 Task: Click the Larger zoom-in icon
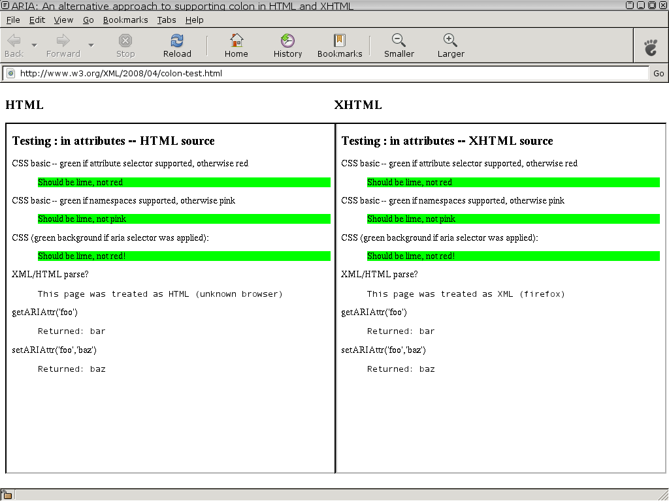click(451, 40)
